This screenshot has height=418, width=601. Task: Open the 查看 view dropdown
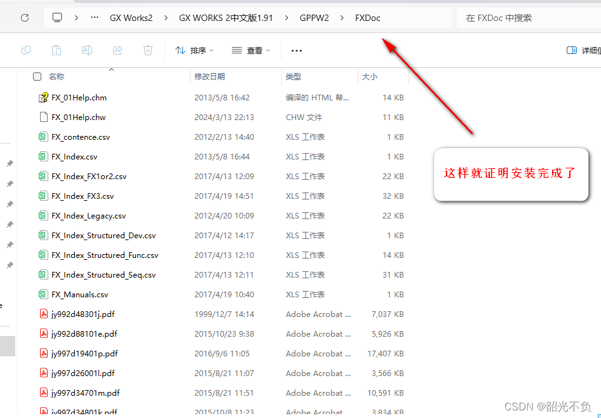tap(251, 50)
